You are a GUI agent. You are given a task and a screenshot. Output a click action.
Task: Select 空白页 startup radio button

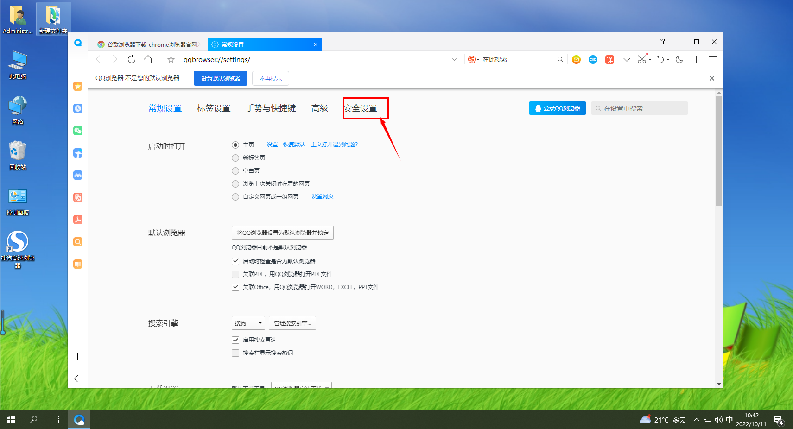point(235,171)
